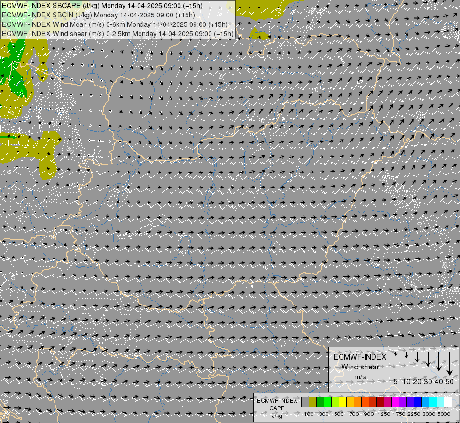This screenshot has height=423, width=460.
Task: Click the dark red CAPE legend swatch
Action: pyautogui.click(x=381, y=402)
